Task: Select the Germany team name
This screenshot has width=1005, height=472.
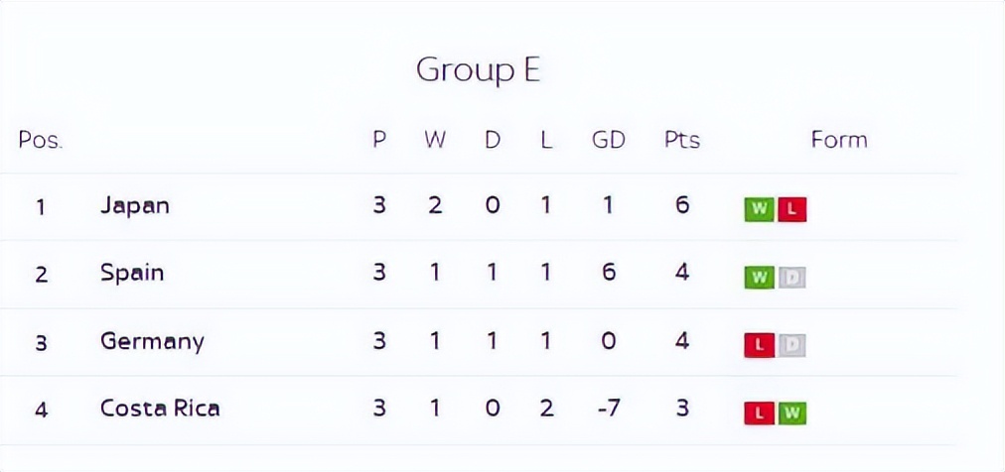Action: coord(152,341)
